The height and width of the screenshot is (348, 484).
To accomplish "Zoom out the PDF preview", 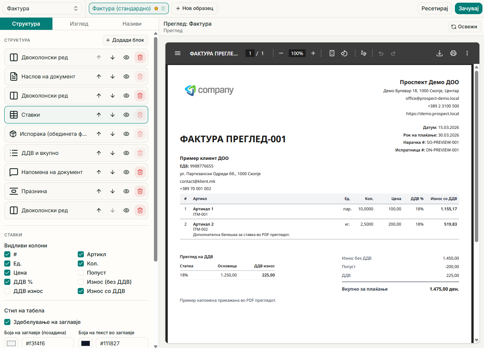I will (281, 53).
